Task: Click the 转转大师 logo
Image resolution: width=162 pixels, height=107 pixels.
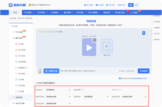Action: click(x=17, y=5)
